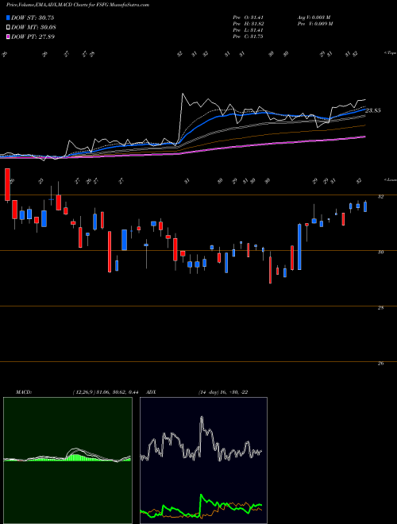Click the ADX (14 day) heading
The height and width of the screenshot is (524, 397).
(197, 392)
